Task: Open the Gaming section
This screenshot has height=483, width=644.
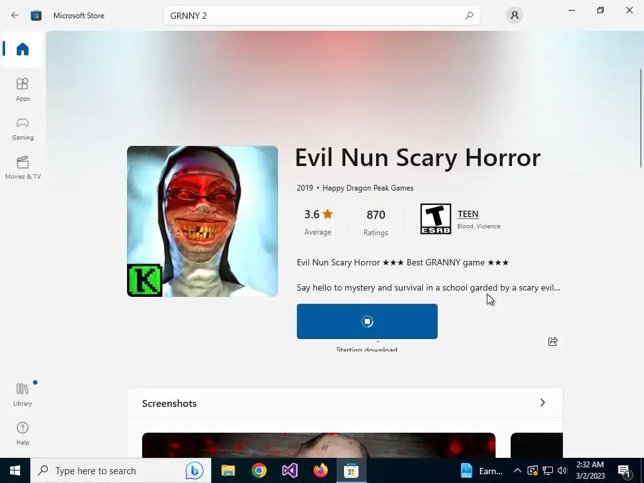Action: click(x=23, y=129)
